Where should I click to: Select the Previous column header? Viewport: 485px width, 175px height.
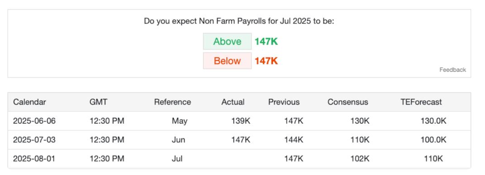point(284,102)
